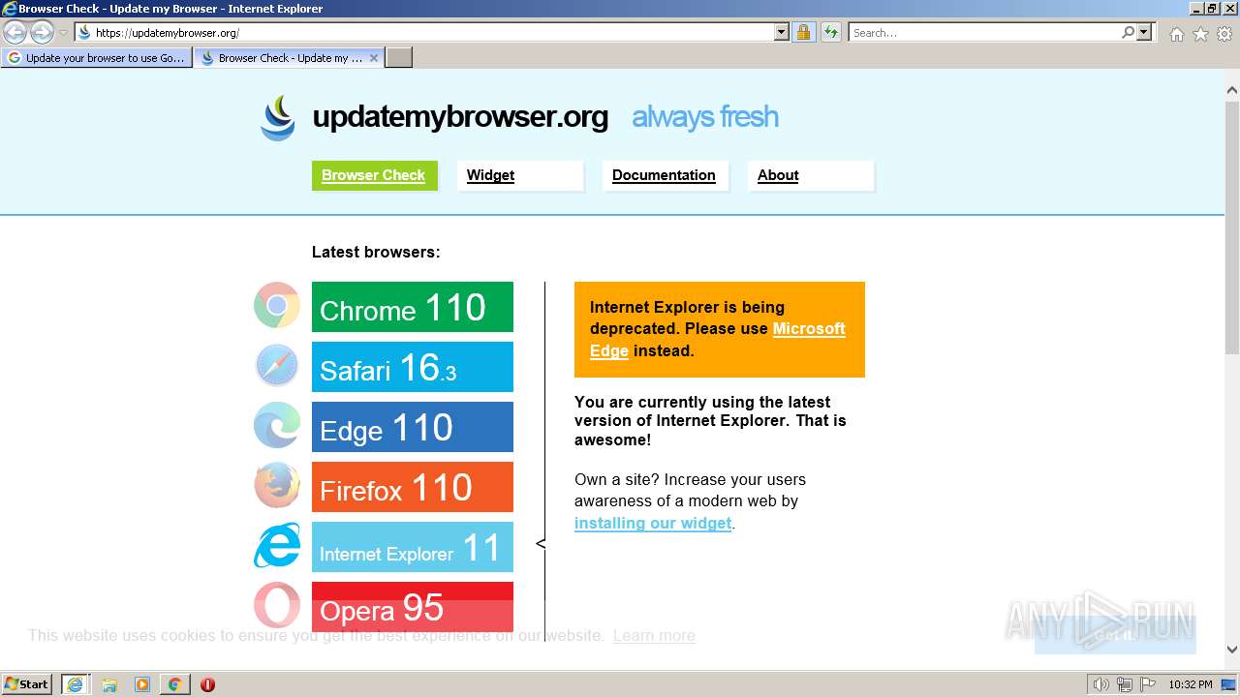Click the IE Back navigation button

point(15,33)
